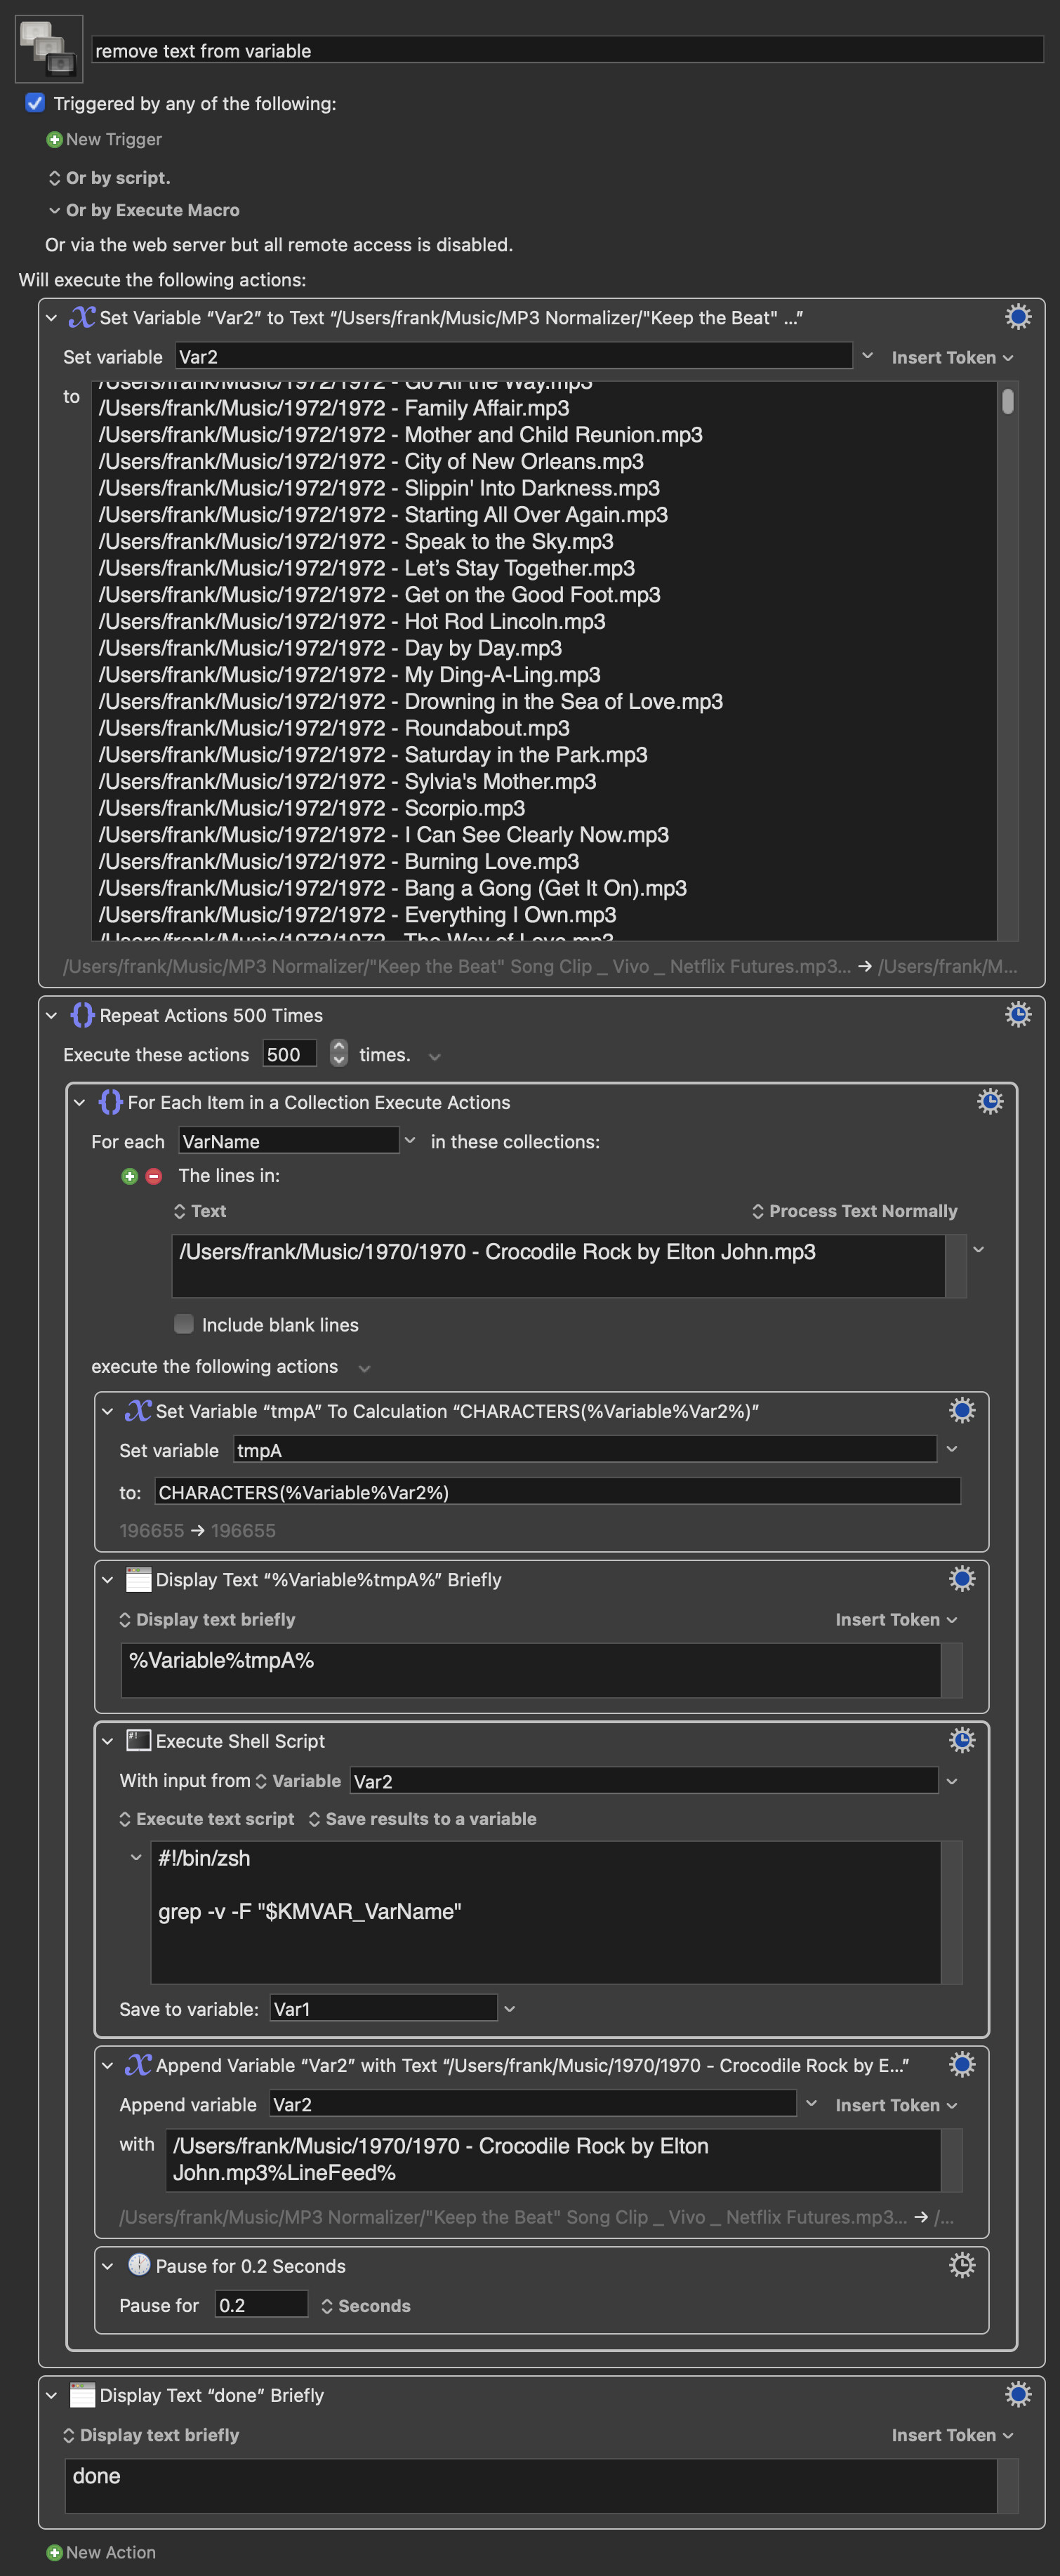The height and width of the screenshot is (2576, 1060).
Task: Click the Pause for '0.2' field
Action: tap(261, 2305)
